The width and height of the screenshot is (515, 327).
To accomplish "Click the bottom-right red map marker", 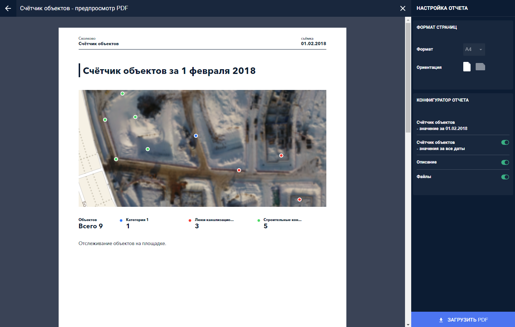I will click(x=299, y=200).
